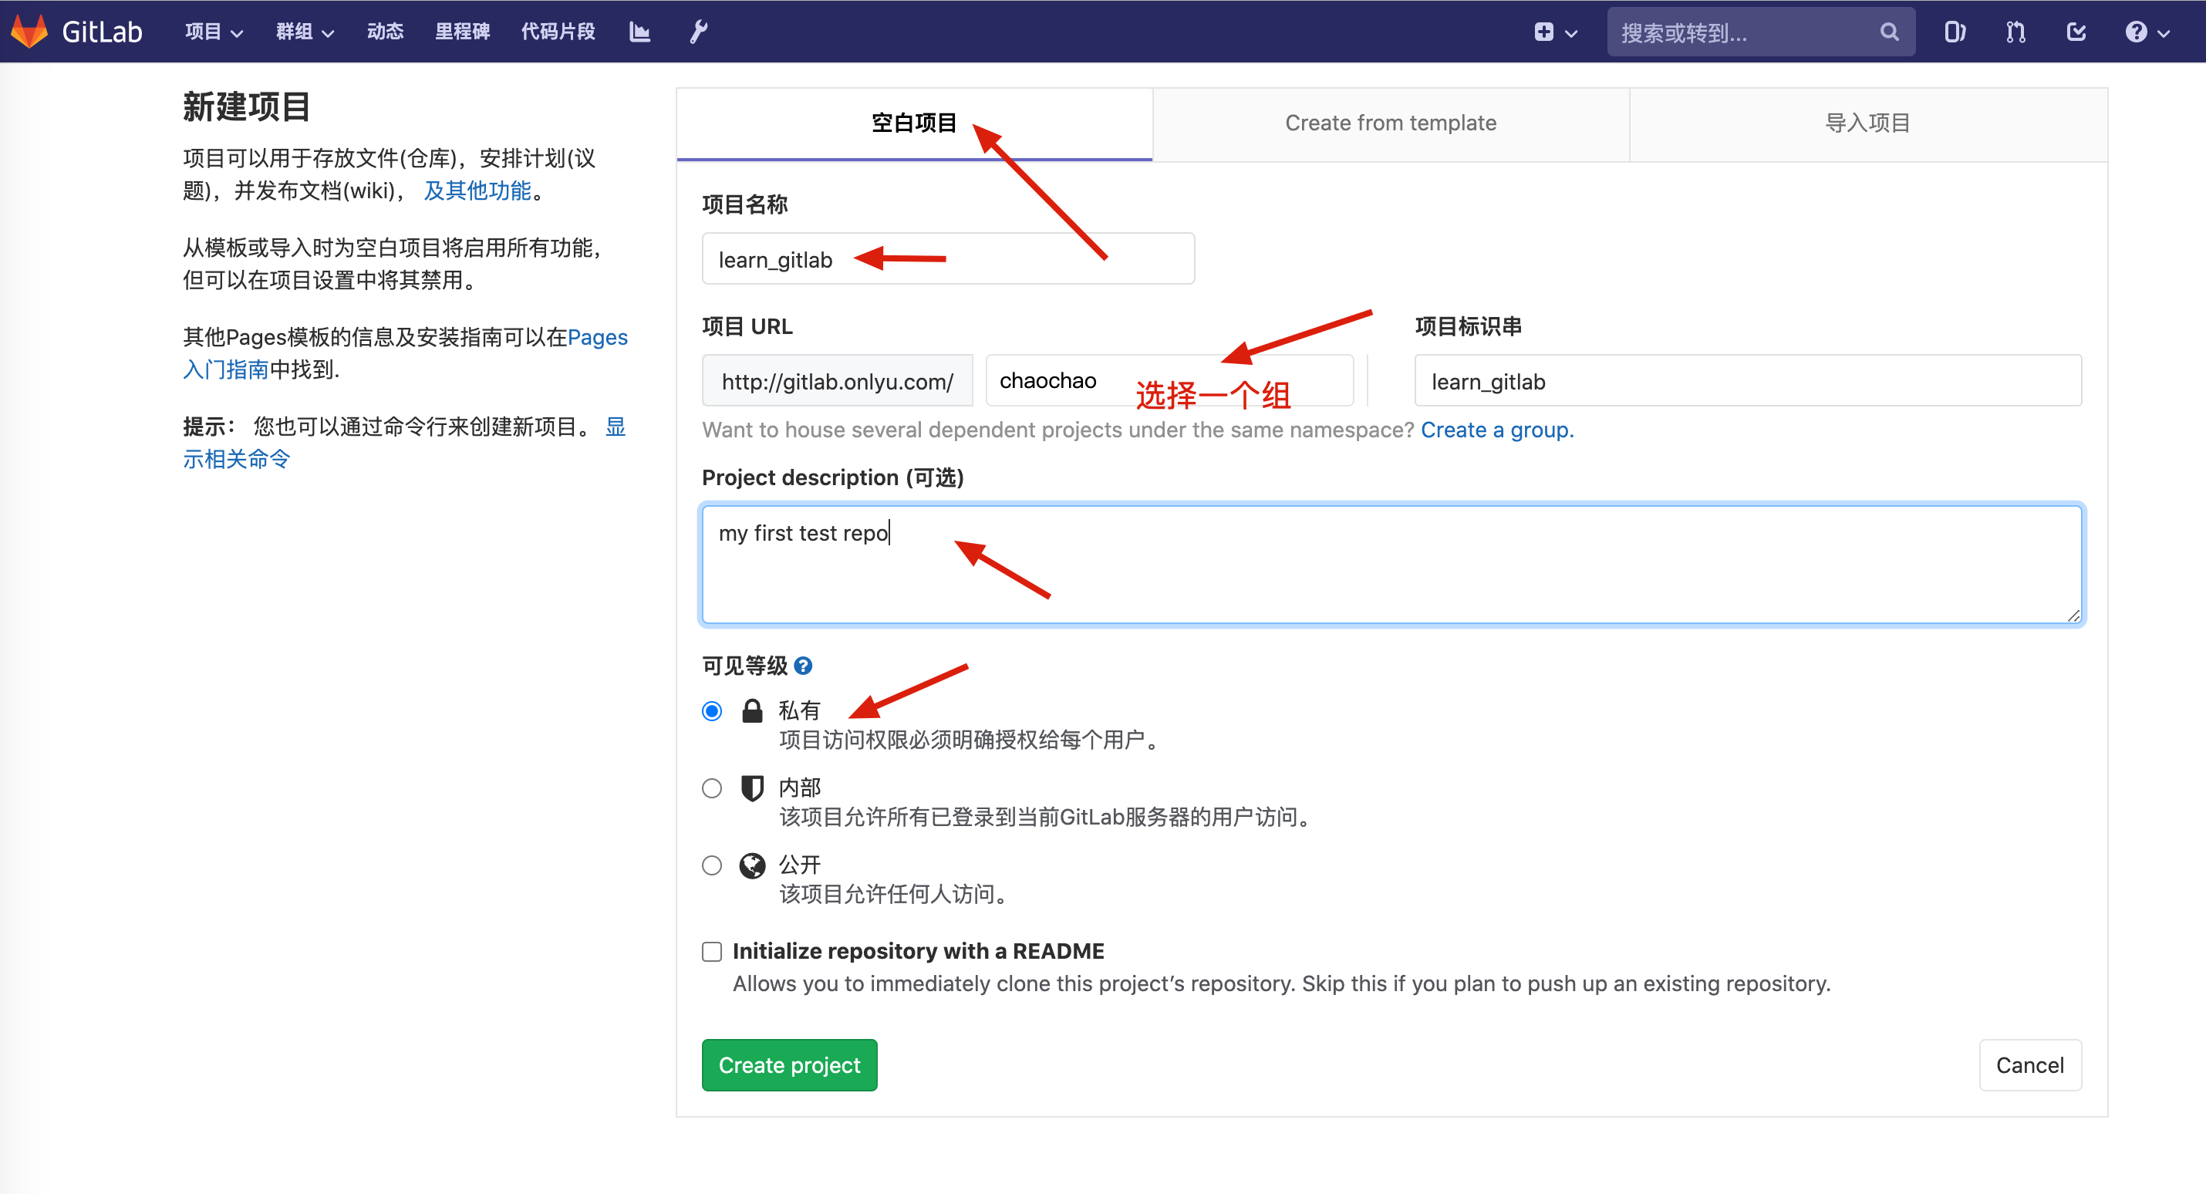Select the 私有 private radio button
Screen dimensions: 2206x1194
point(712,711)
